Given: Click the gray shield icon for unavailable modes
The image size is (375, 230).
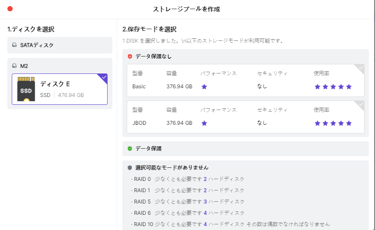Looking at the screenshot, I should (130, 168).
